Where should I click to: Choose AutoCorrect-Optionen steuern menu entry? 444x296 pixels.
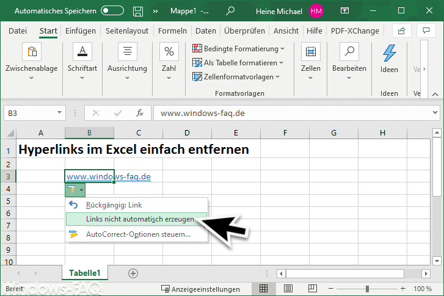pos(136,234)
